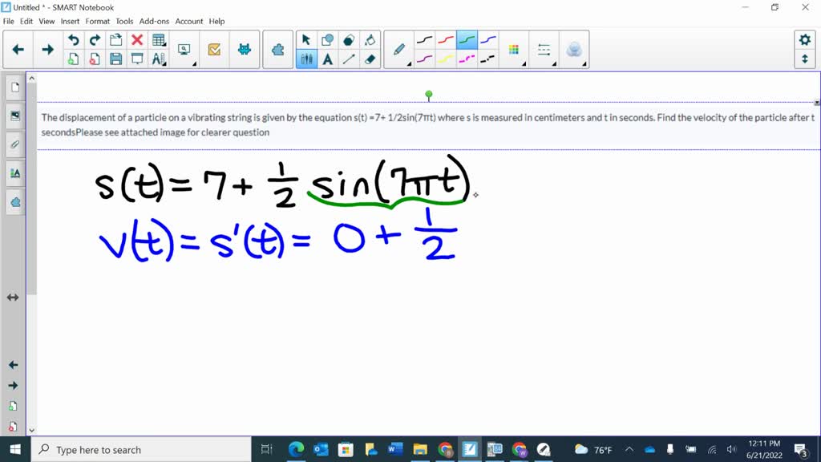Undo the last annotation
Screen dimensions: 821x462
pos(74,39)
